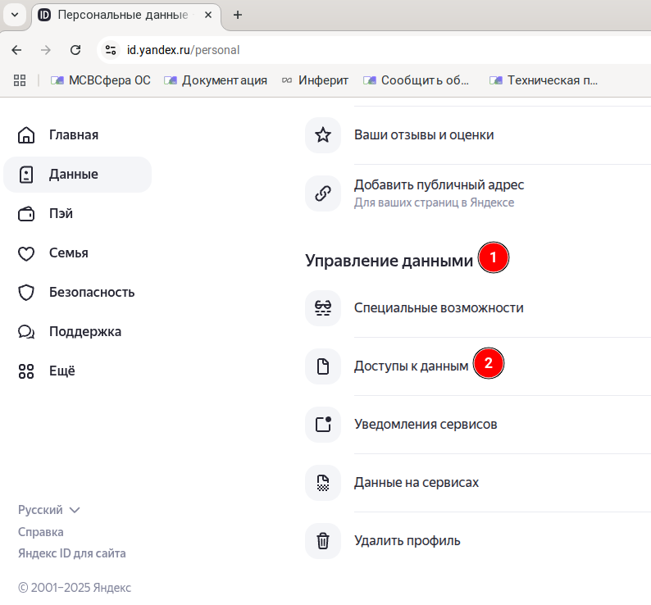Click the star icon for reviews and ratings
The width and height of the screenshot is (651, 605).
coord(322,135)
